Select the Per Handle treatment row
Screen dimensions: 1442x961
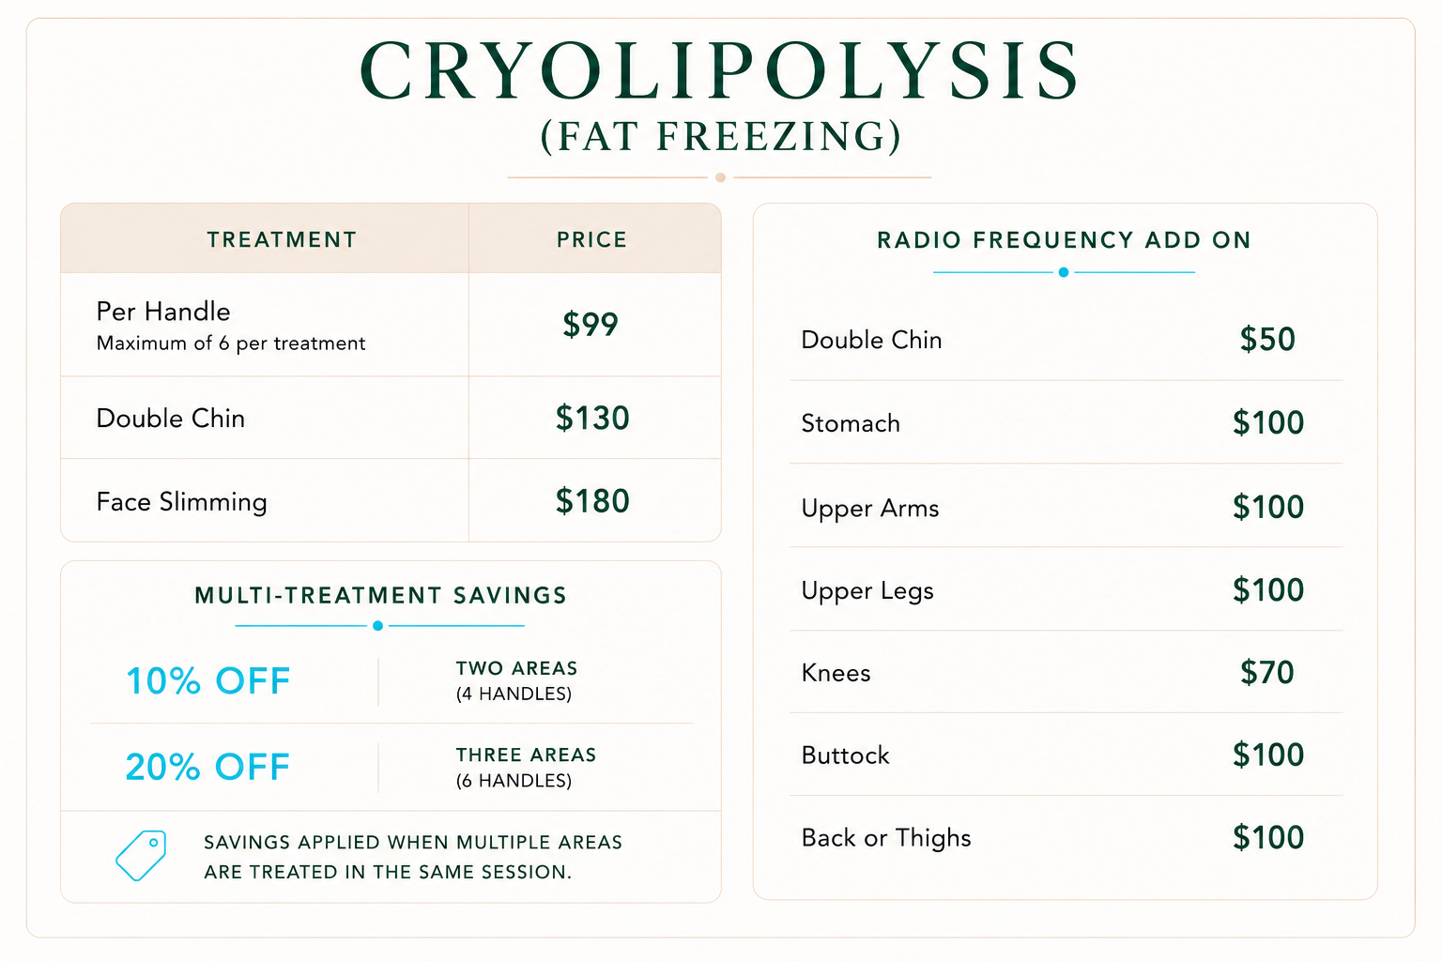click(x=391, y=325)
